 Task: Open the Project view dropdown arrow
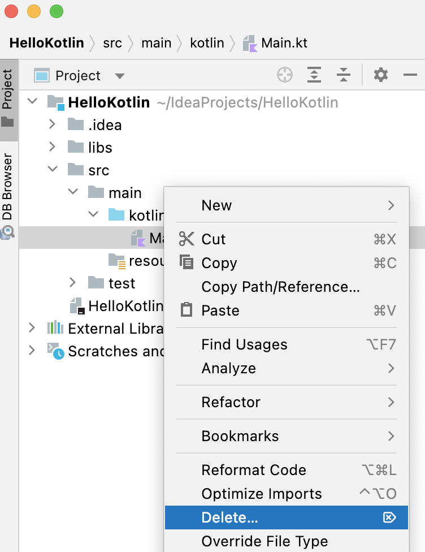click(120, 76)
